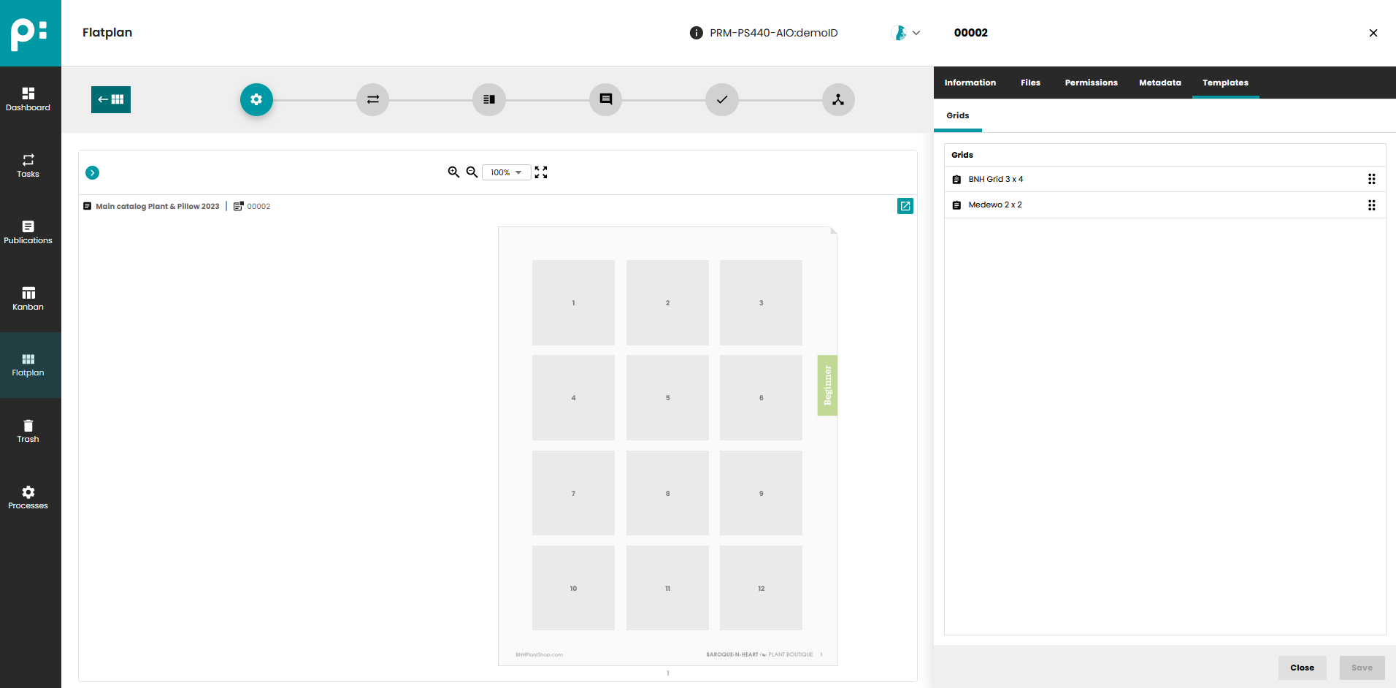Open the Permissions tab
Image resolution: width=1396 pixels, height=688 pixels.
(1091, 83)
